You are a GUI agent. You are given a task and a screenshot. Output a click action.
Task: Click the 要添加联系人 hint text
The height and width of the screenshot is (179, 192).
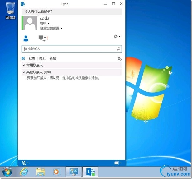coord(63,78)
